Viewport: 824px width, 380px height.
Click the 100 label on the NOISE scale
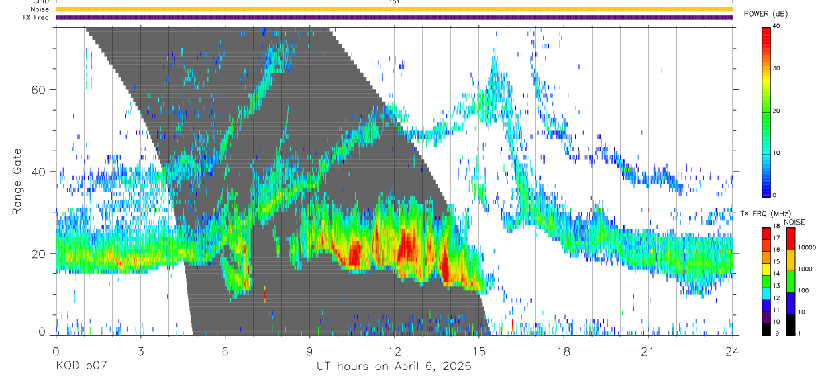803,290
